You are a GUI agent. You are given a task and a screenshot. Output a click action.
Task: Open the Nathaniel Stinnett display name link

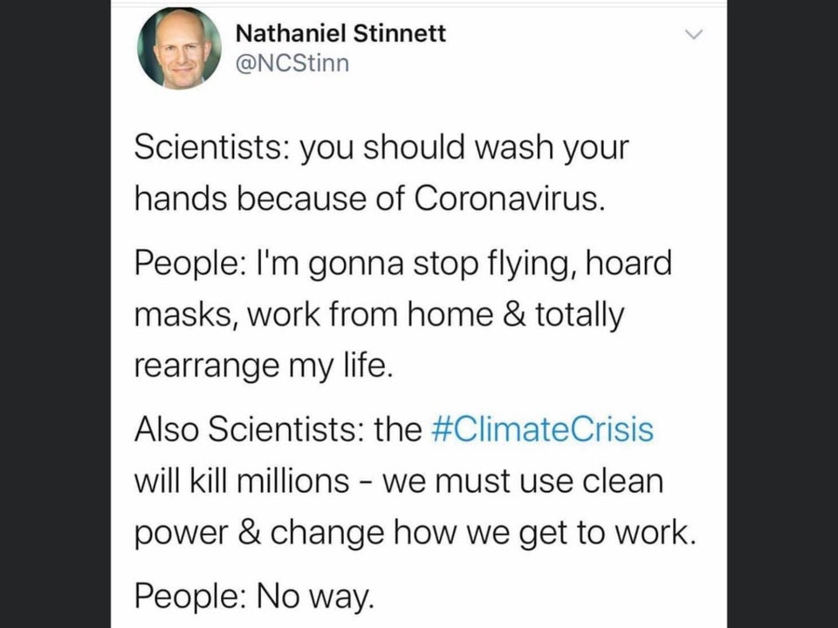click(x=341, y=33)
